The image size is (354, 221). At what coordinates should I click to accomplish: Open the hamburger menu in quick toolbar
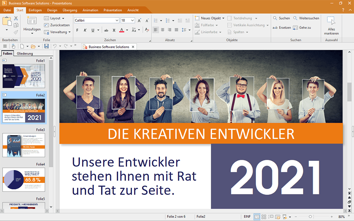5,46
